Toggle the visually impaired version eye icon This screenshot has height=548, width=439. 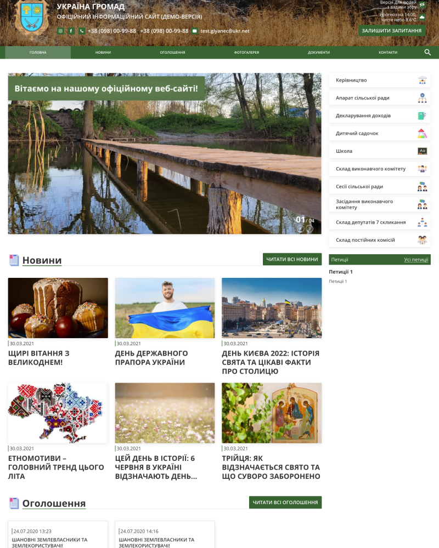422,4
